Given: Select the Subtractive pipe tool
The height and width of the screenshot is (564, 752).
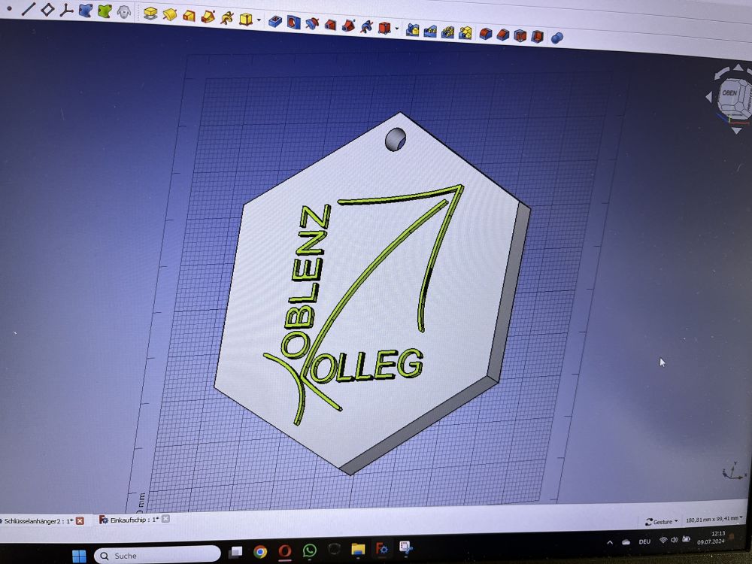Looking at the screenshot, I should [x=348, y=26].
